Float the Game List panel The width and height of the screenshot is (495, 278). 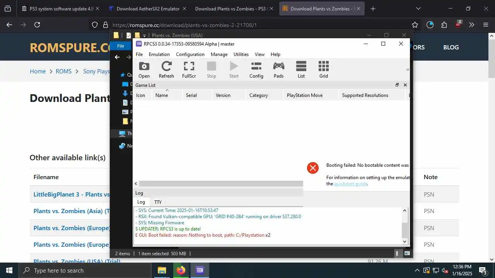point(397,85)
